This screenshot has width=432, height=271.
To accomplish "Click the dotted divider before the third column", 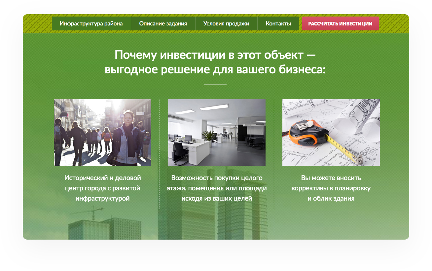I will pyautogui.click(x=274, y=154).
